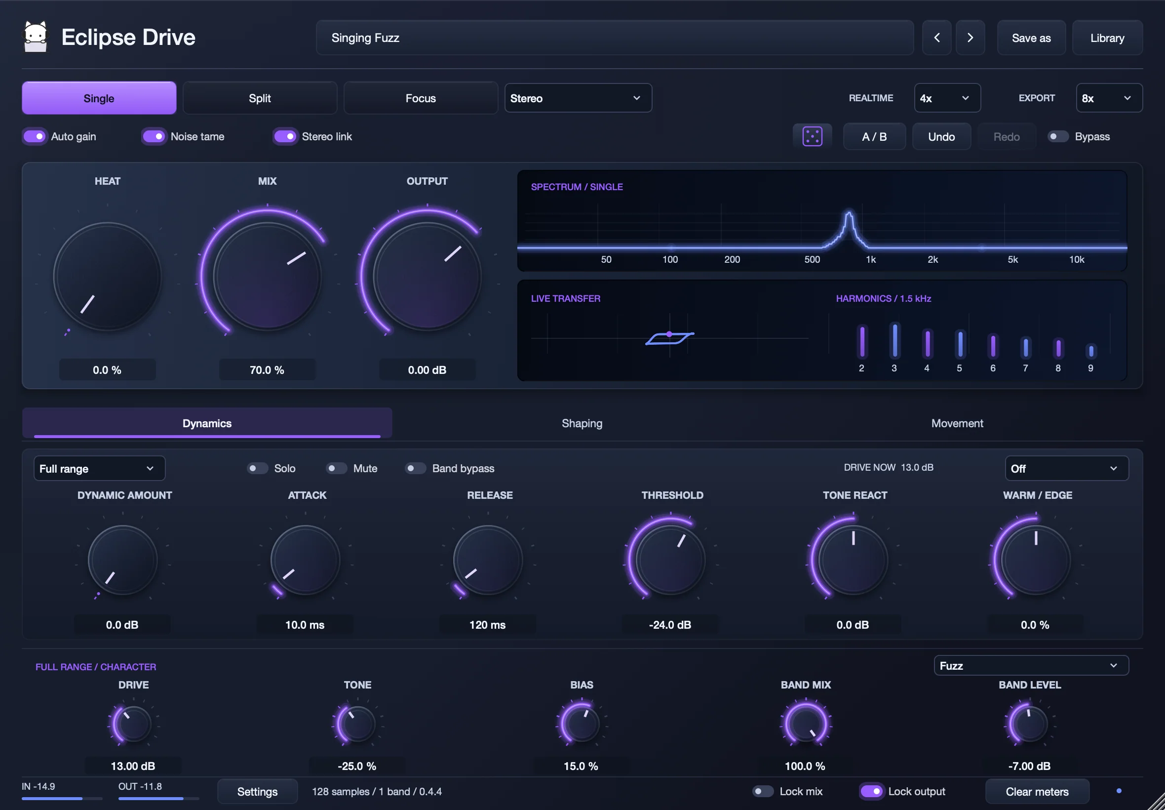Click the Singing Fuzz preset name field

(x=615, y=38)
